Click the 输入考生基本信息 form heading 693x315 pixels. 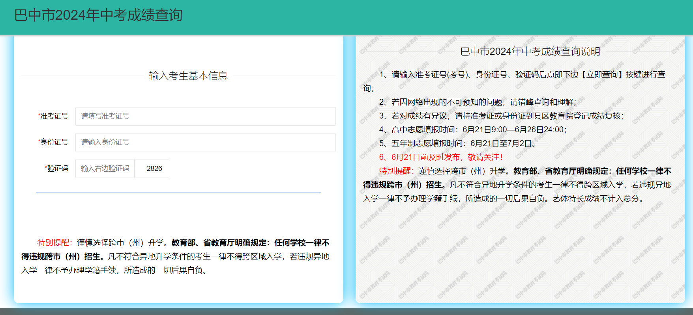pyautogui.click(x=188, y=76)
